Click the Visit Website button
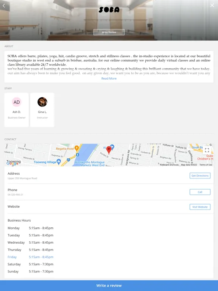This screenshot has height=291, width=218. pos(200,207)
